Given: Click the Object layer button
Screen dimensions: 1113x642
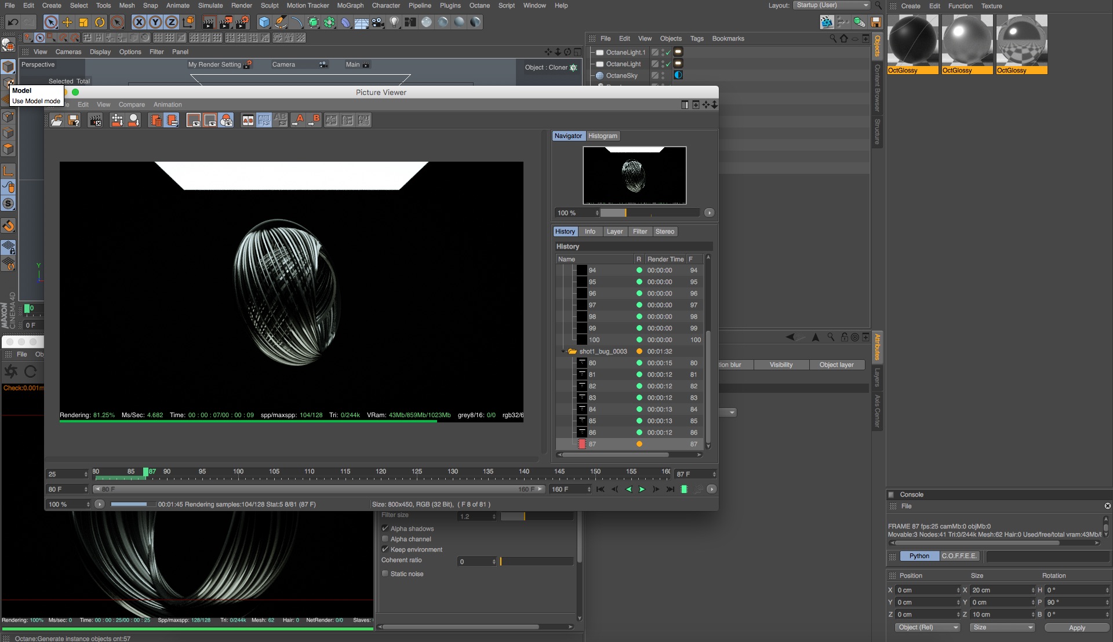Looking at the screenshot, I should pos(836,364).
